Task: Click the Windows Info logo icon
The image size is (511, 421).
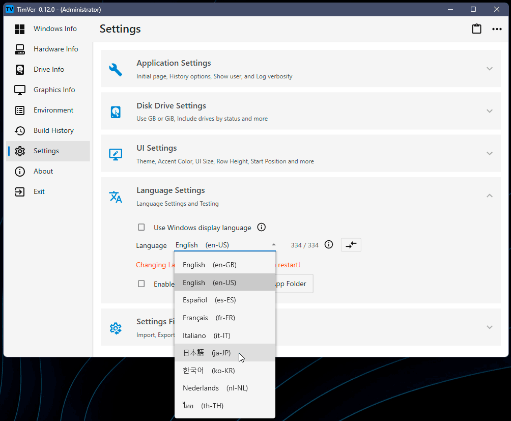Action: coord(19,29)
